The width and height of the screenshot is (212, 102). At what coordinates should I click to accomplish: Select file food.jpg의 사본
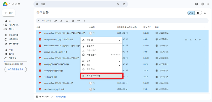pos(50,77)
